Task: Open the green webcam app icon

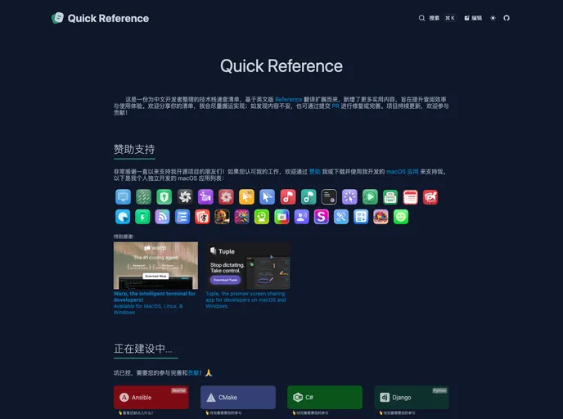Action: (x=262, y=217)
